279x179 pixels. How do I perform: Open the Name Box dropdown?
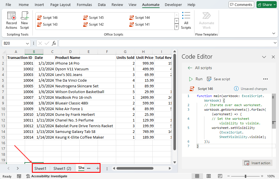(x=27, y=44)
